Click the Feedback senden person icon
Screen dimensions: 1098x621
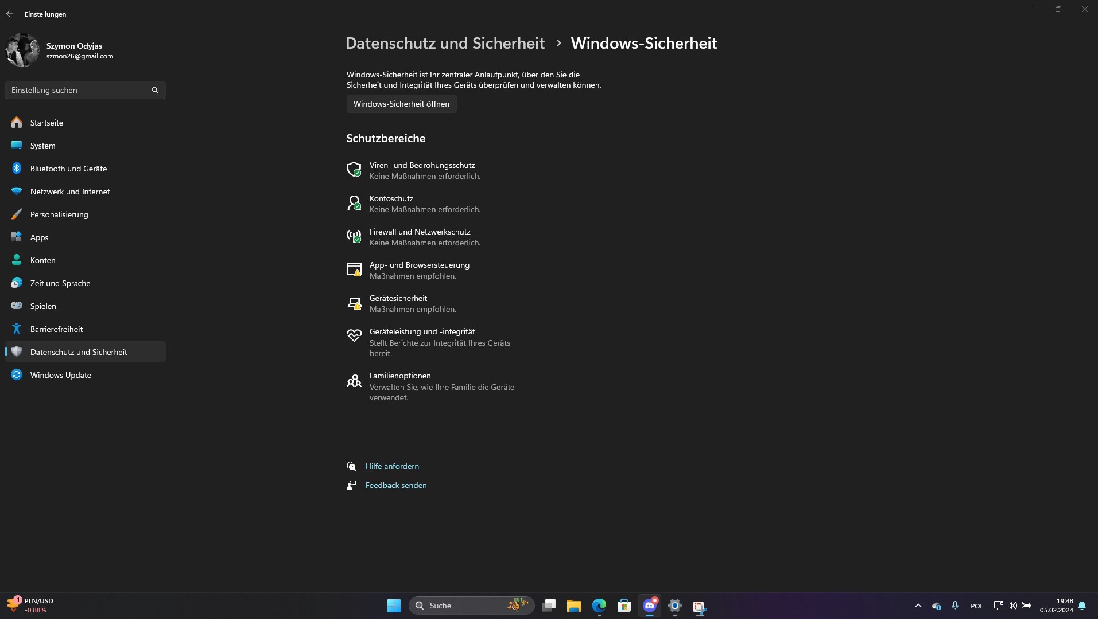click(351, 485)
